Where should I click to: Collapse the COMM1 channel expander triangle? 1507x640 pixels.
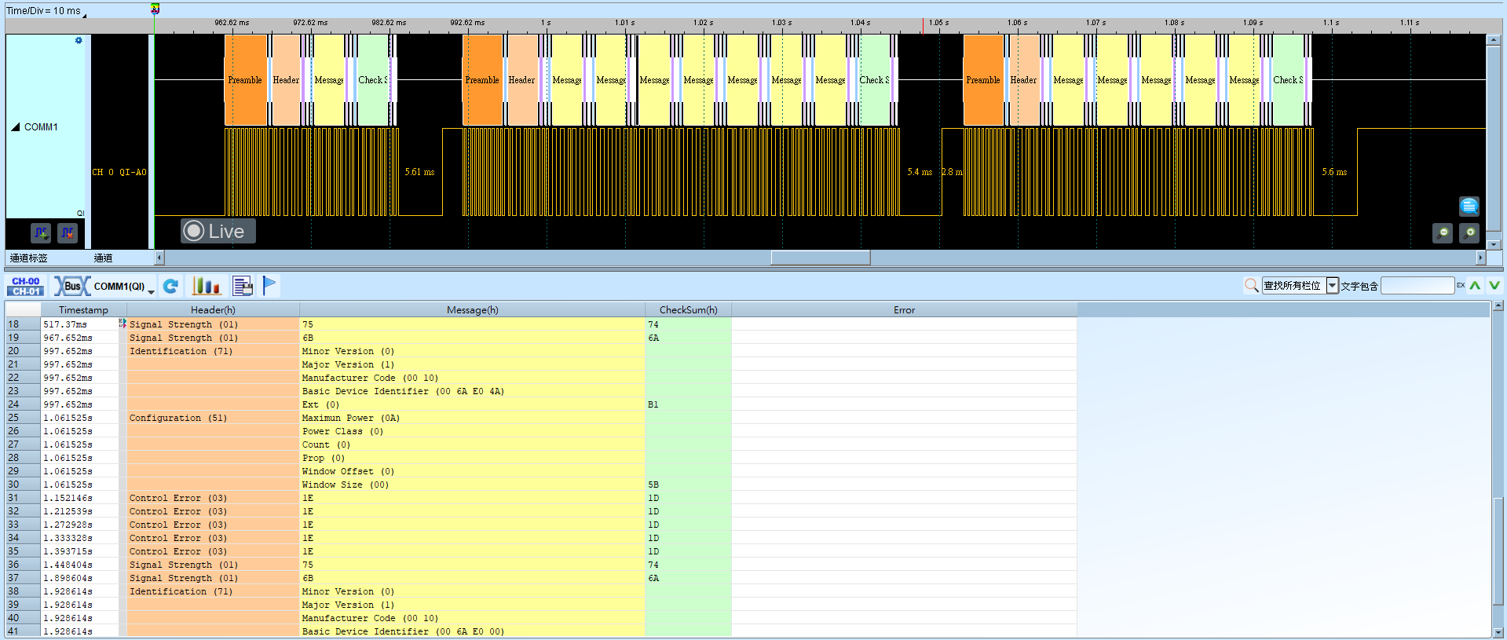tap(15, 127)
